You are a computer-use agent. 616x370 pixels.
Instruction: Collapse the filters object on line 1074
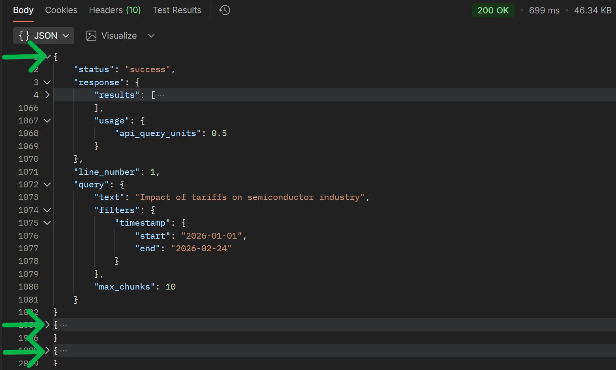(x=47, y=210)
